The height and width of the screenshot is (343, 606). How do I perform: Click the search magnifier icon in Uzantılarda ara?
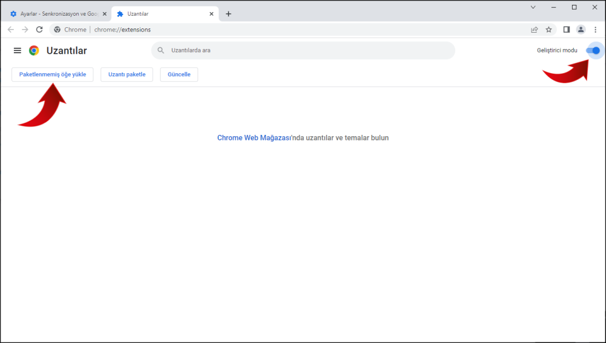coord(161,51)
